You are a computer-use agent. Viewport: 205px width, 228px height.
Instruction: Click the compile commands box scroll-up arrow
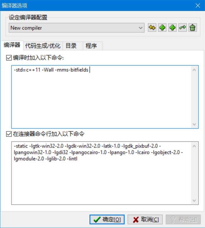click(x=194, y=70)
